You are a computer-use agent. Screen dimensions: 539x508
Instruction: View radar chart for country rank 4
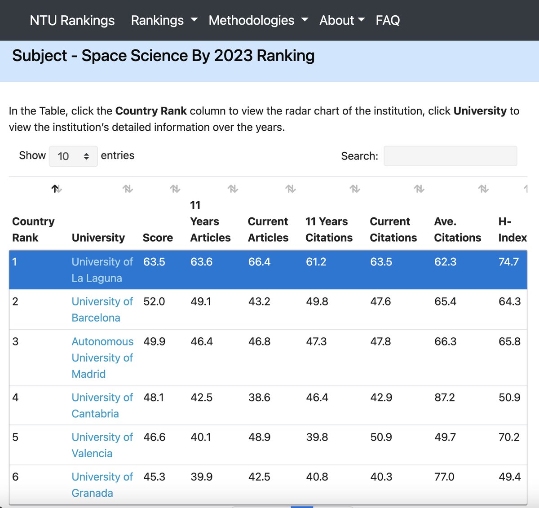(15, 398)
